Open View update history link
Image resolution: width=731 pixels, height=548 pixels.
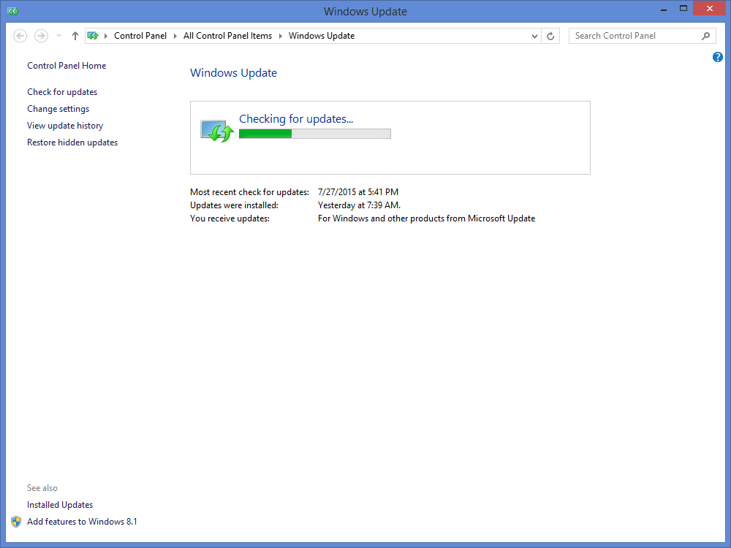point(65,126)
